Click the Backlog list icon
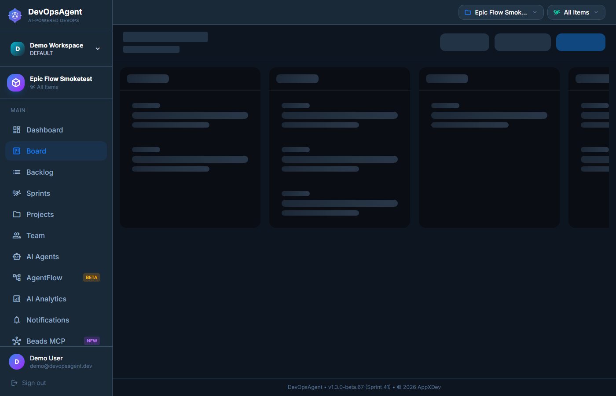Image resolution: width=616 pixels, height=396 pixels. point(17,172)
